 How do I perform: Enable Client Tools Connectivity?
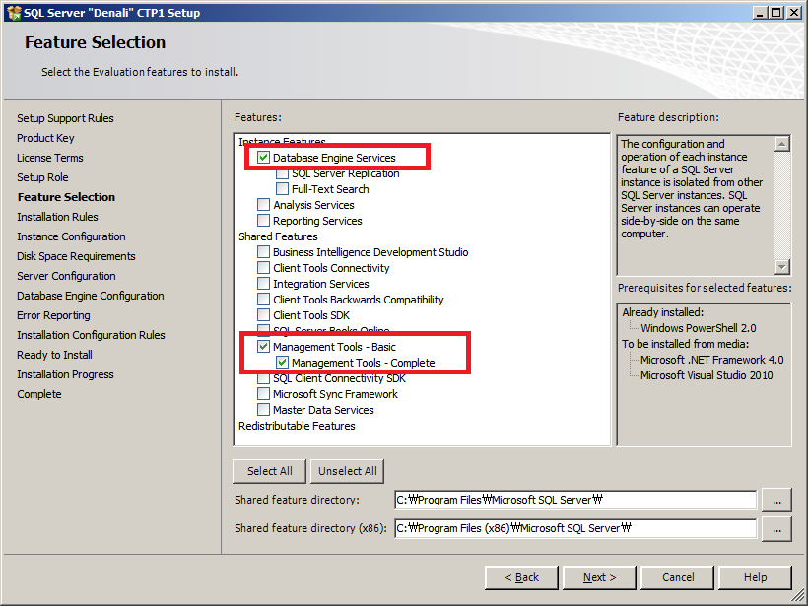[x=263, y=268]
